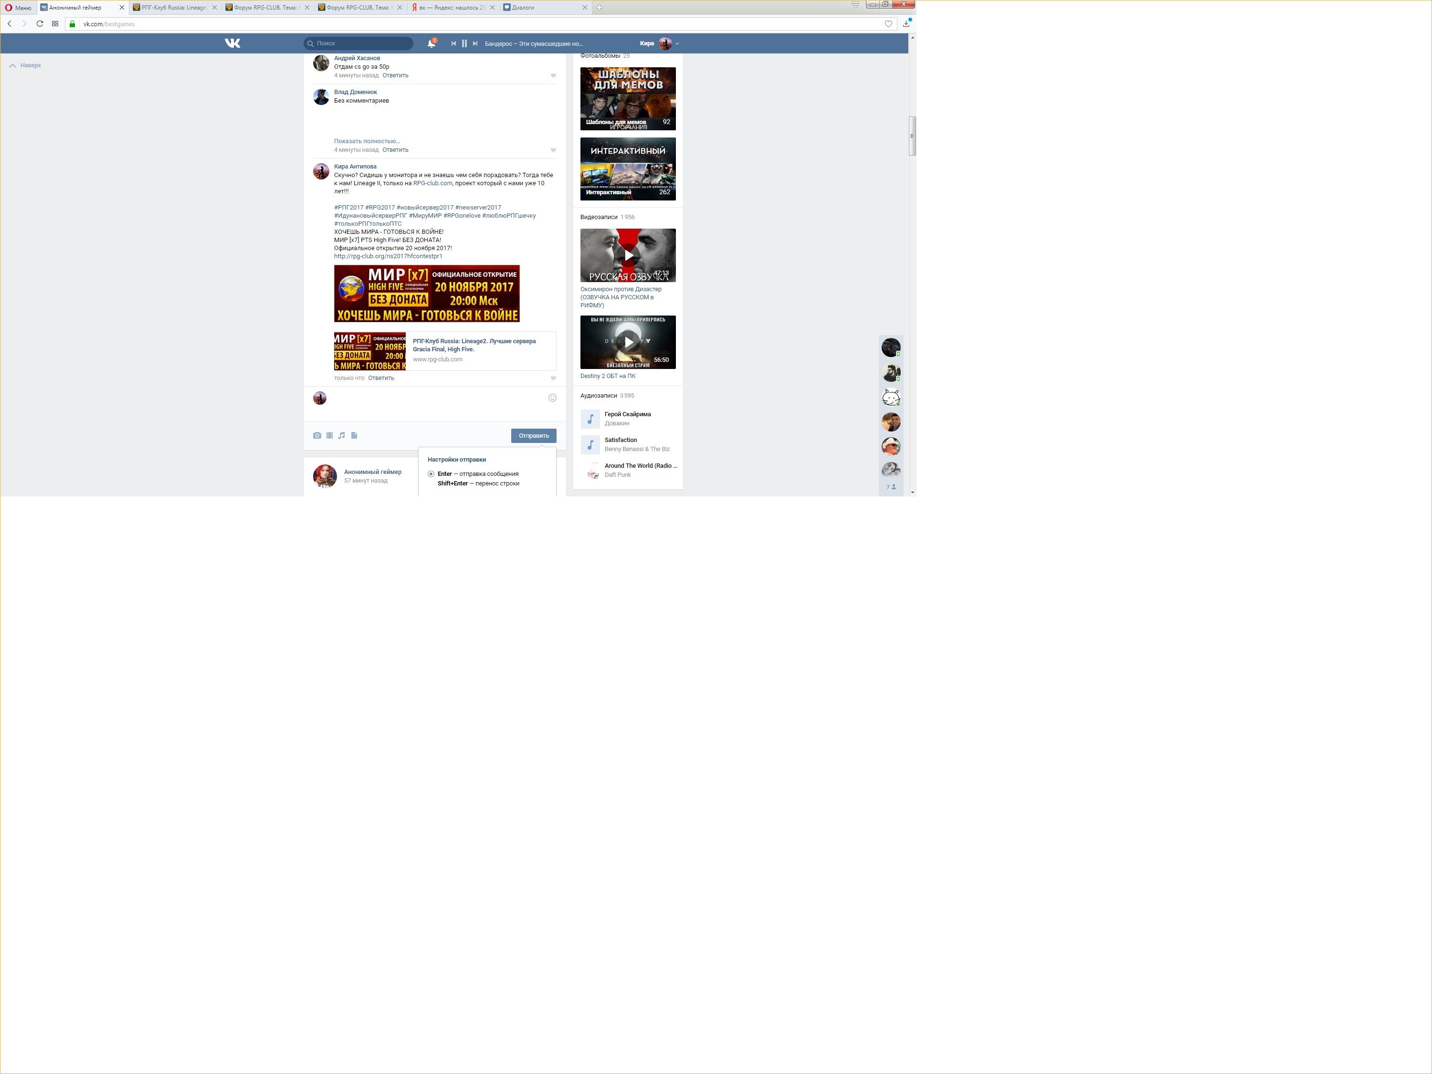Attach a document with the file icon
The image size is (1432, 1074).
pyautogui.click(x=354, y=436)
